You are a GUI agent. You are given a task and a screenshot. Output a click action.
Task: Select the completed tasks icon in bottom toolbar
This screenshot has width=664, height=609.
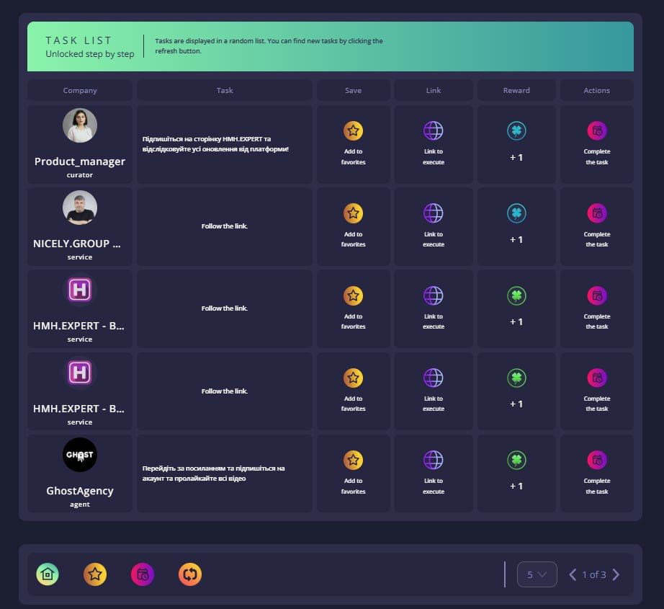143,574
